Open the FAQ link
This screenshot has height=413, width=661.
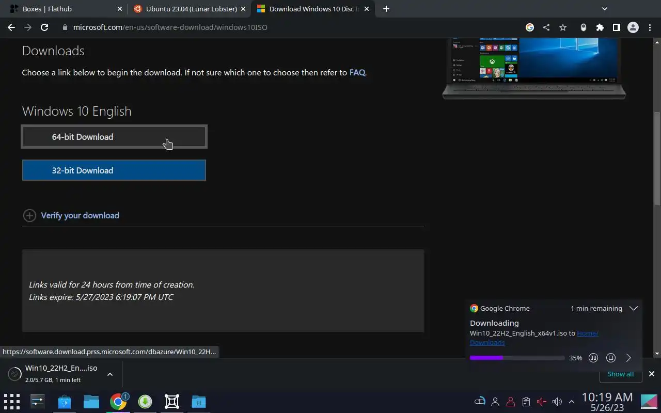click(x=357, y=72)
